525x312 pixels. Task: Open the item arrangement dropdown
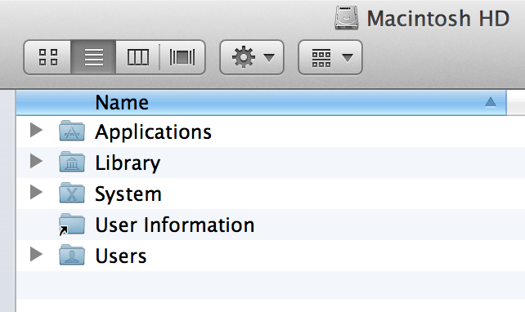tap(330, 57)
